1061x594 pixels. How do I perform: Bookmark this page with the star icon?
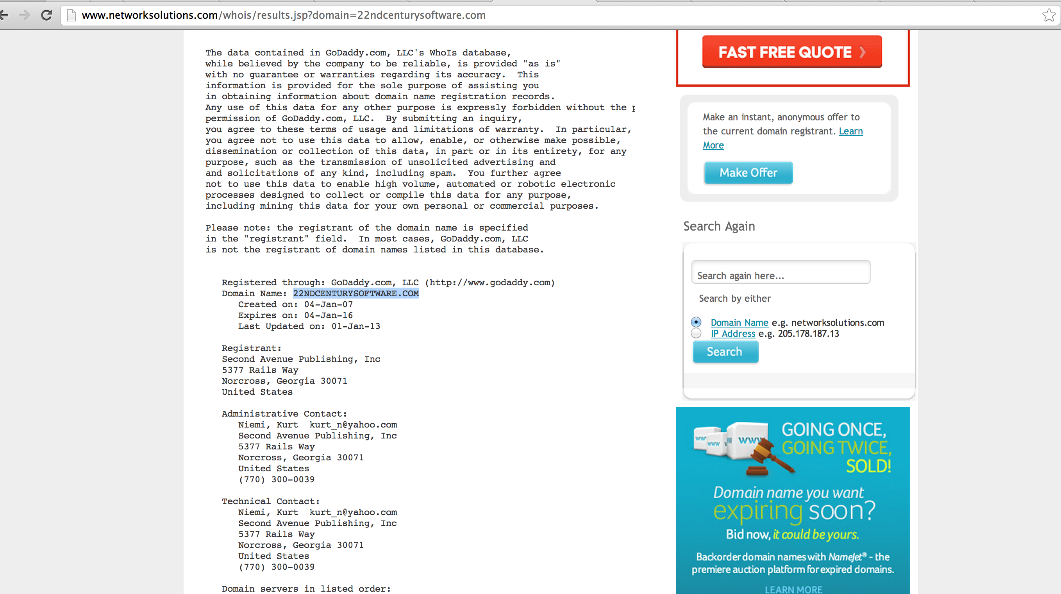click(1049, 15)
